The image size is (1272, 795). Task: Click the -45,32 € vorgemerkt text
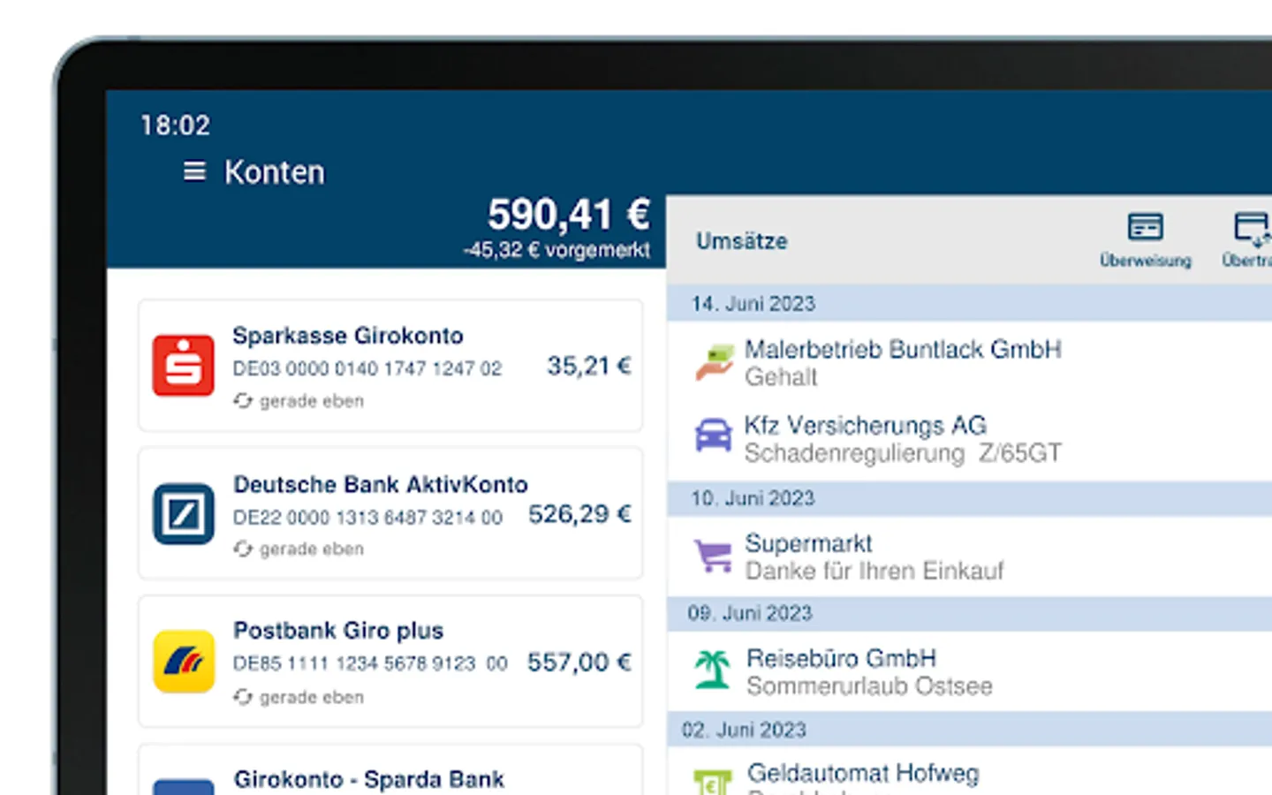point(556,251)
